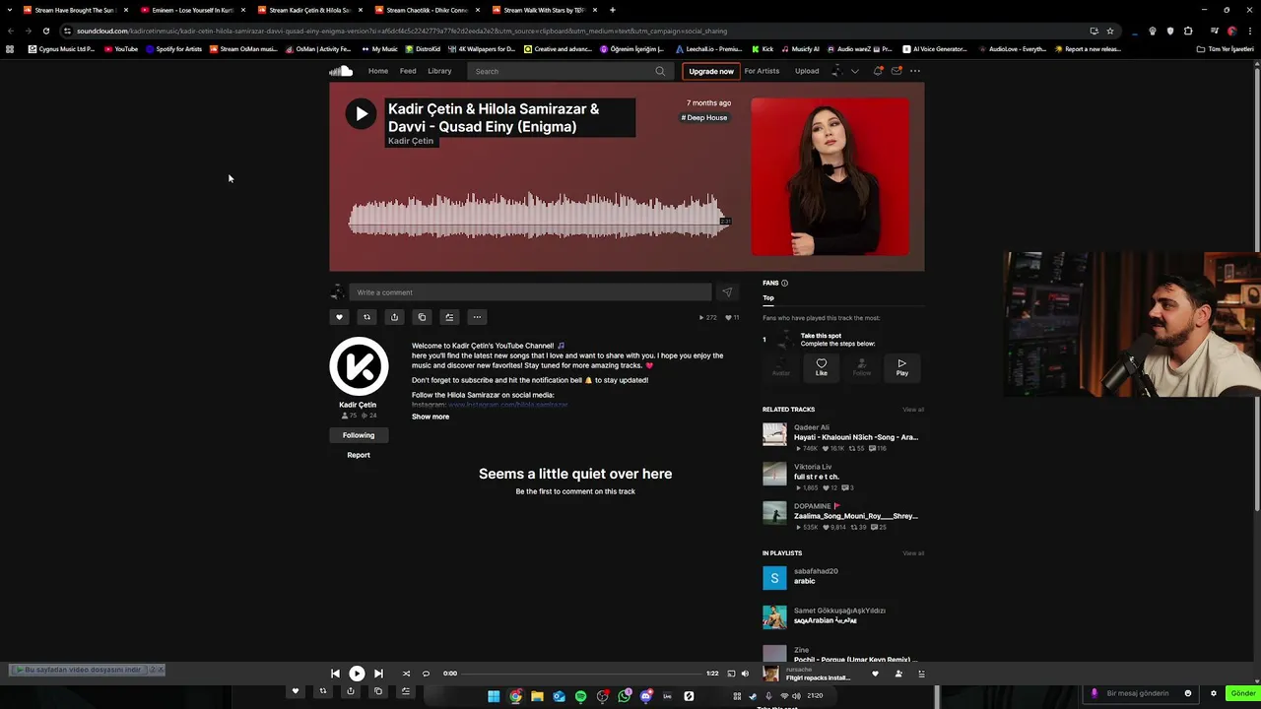Open the Kadir Çetin artist link under title
The height and width of the screenshot is (709, 1261).
(x=411, y=141)
